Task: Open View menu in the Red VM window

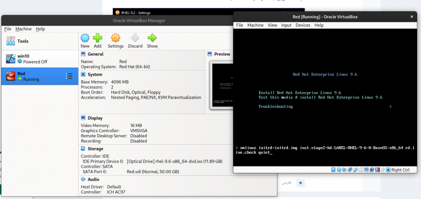Action: click(272, 25)
